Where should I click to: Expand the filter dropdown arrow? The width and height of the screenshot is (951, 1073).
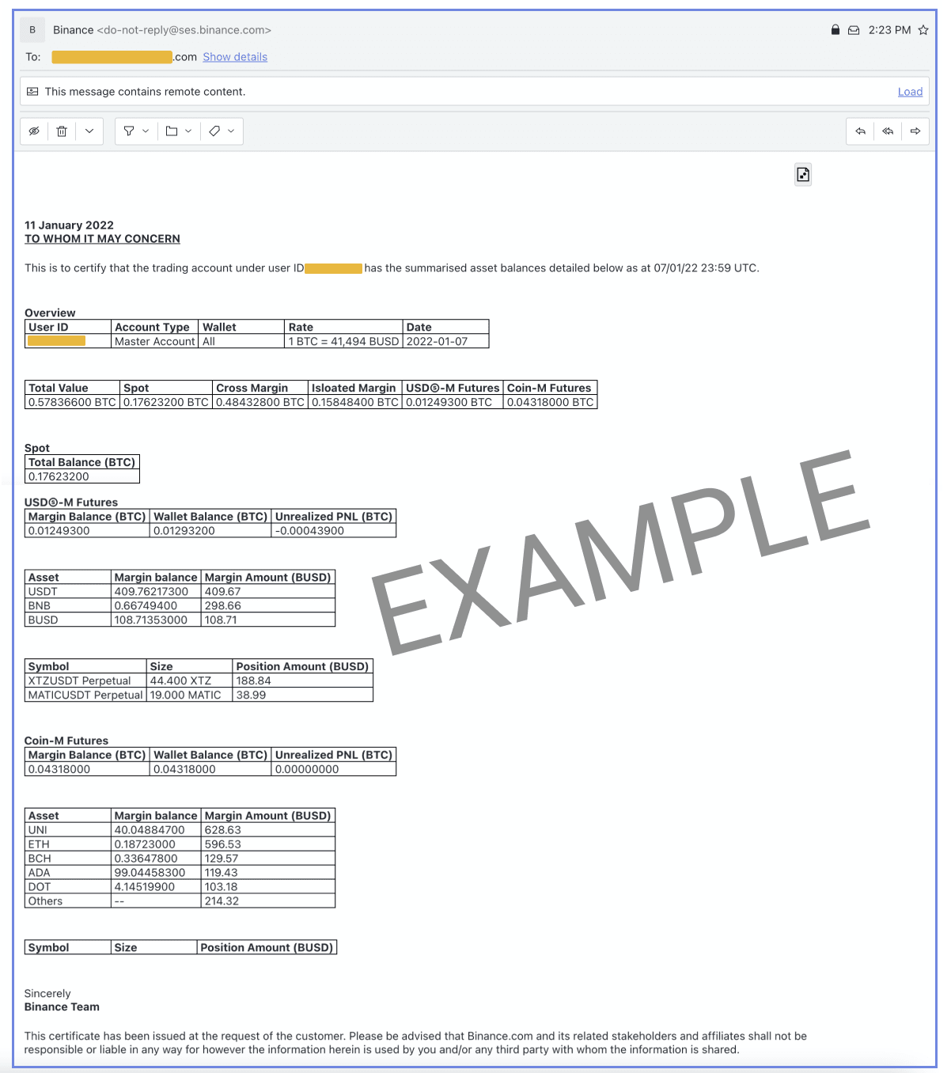(x=146, y=131)
